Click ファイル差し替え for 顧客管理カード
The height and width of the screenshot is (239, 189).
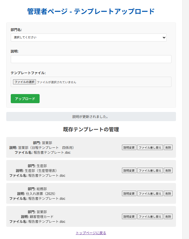pyautogui.click(x=150, y=217)
